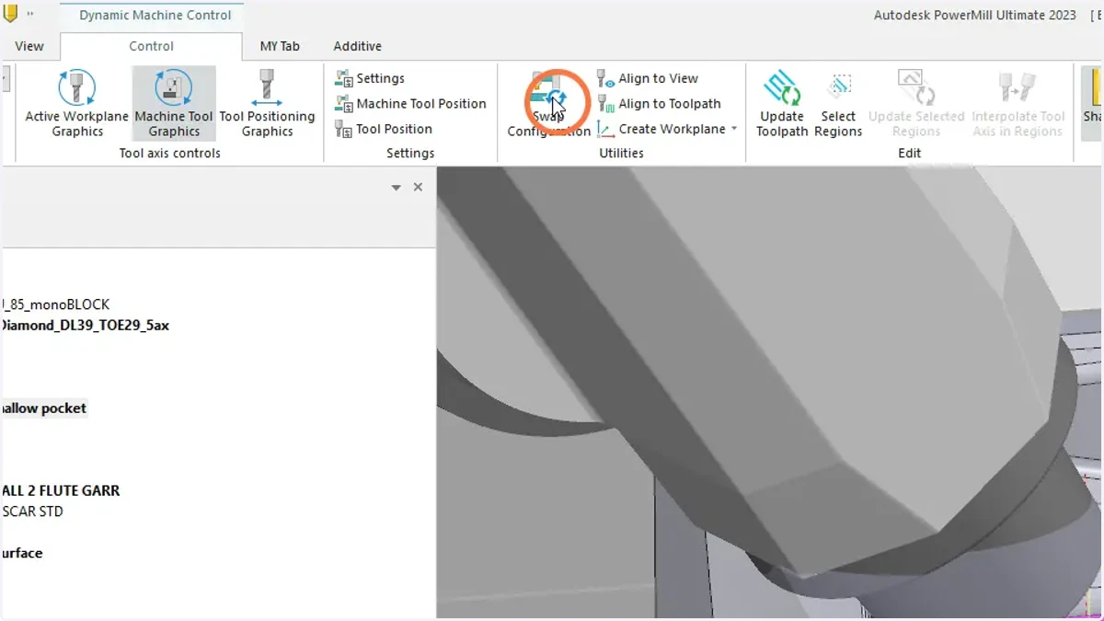Close the explorer panel
Viewport: 1104px width, 621px height.
click(418, 187)
